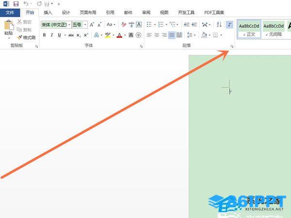Open the line spacing dropdown

point(192,35)
